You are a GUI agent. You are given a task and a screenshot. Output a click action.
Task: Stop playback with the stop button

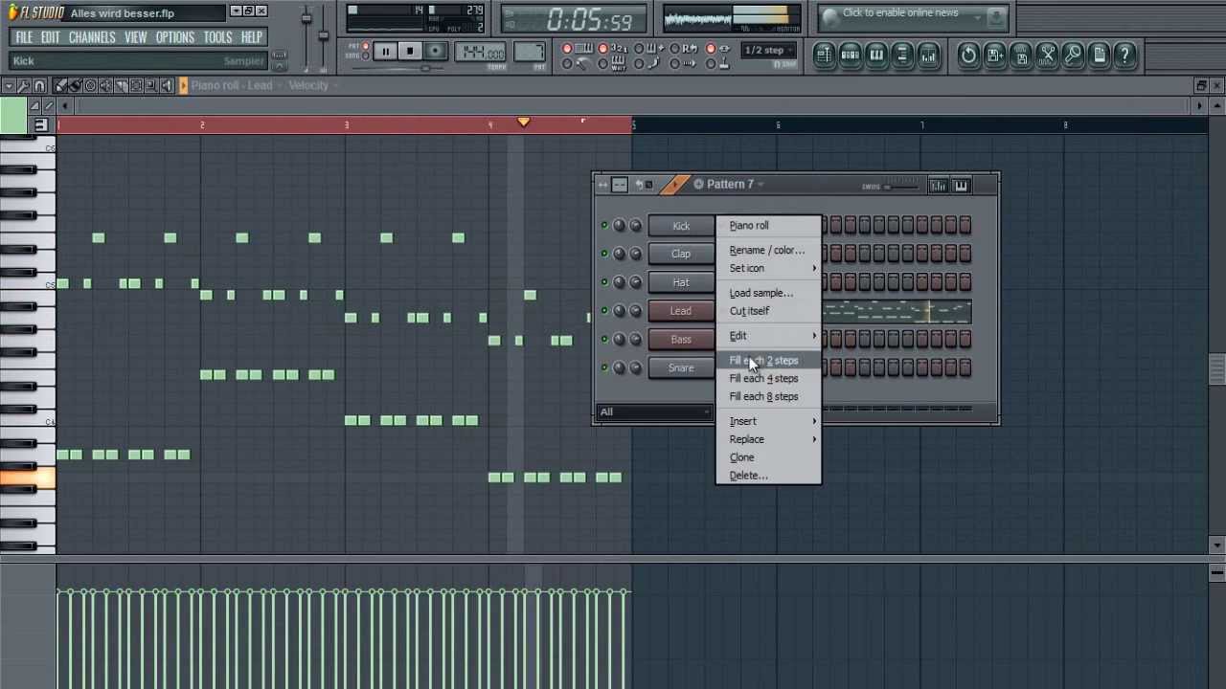(x=410, y=52)
